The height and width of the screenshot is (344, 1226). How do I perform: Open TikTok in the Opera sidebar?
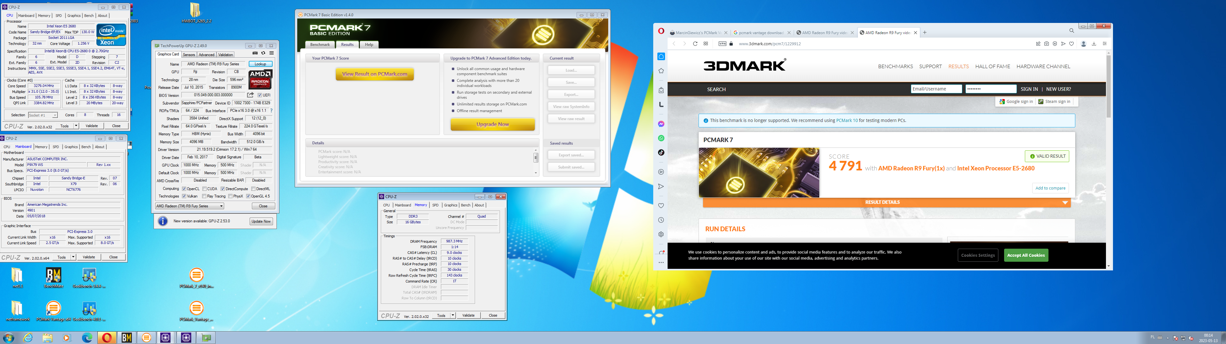pos(661,153)
